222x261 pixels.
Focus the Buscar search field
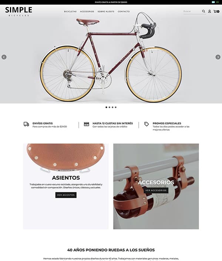tap(192, 11)
